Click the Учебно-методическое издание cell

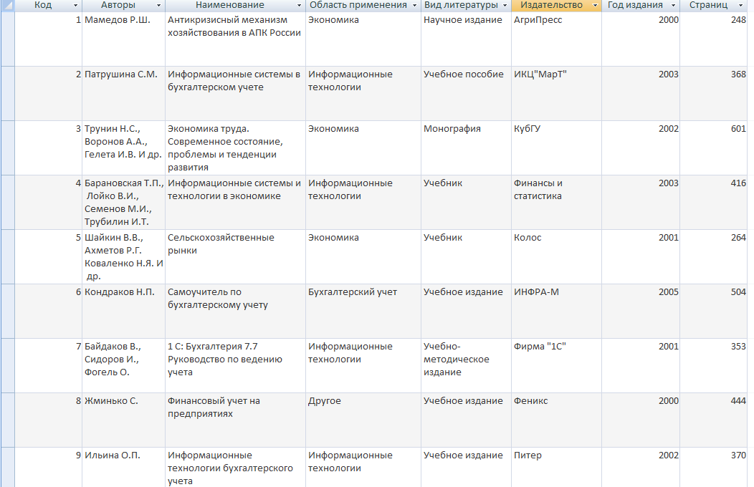click(466, 365)
